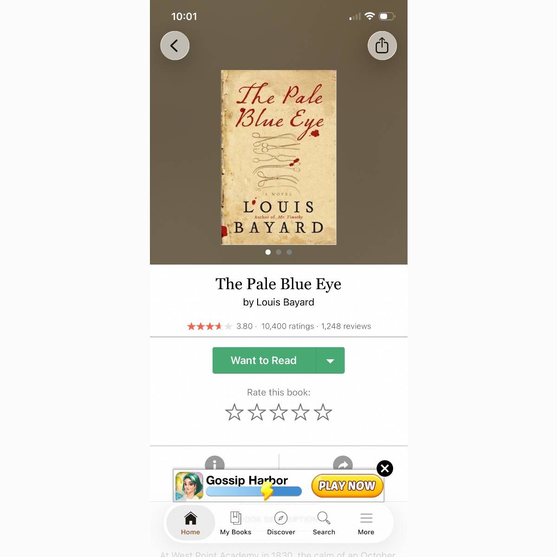Add book with Want to Read
The height and width of the screenshot is (557, 557).
tap(264, 360)
